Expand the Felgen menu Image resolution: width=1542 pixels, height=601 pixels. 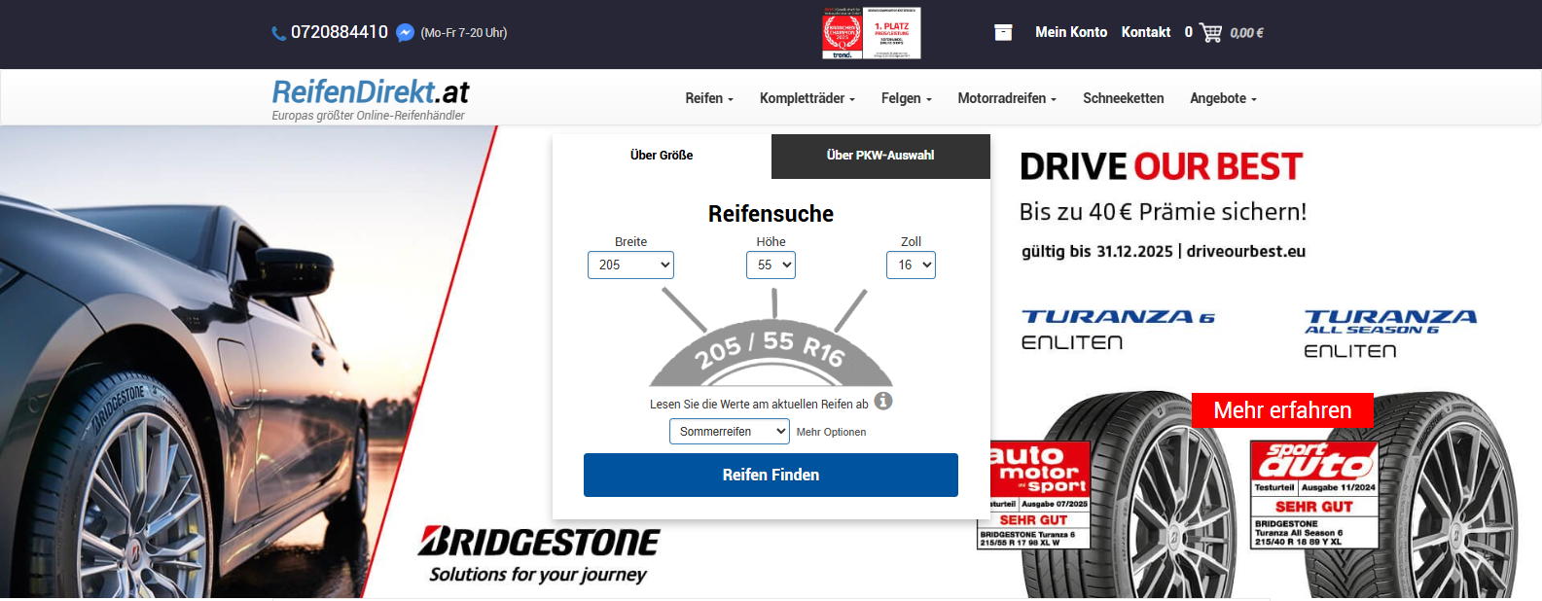907,98
